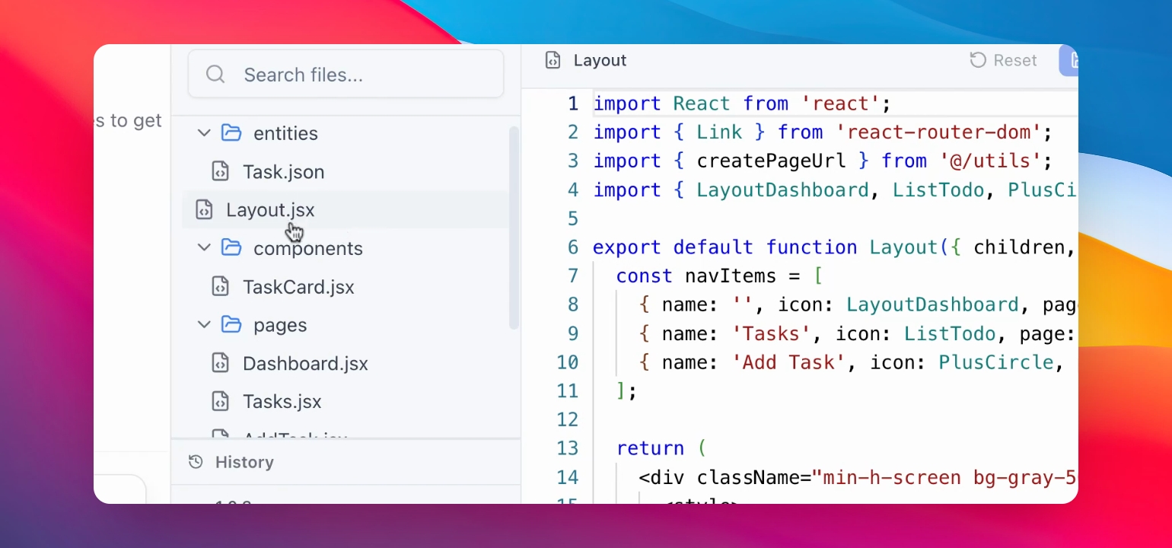Click the return keyword on line 13
1172x548 pixels.
tap(651, 448)
